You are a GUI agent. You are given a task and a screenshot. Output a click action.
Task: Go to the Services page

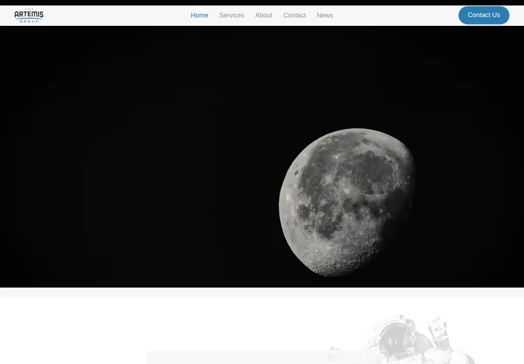point(232,15)
